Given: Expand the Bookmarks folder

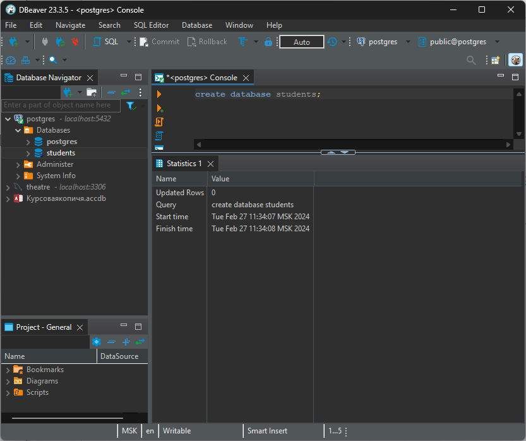Looking at the screenshot, I should pos(8,370).
